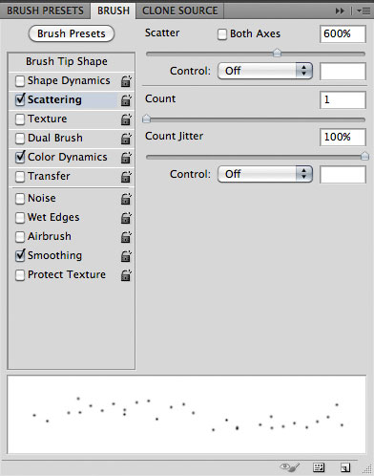Click the Brush Presets button

tap(72, 33)
